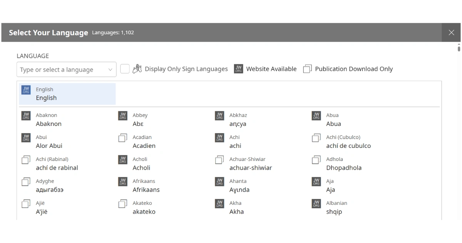
Task: Click the JW.ORG icon next to Abbey
Action: [123, 116]
